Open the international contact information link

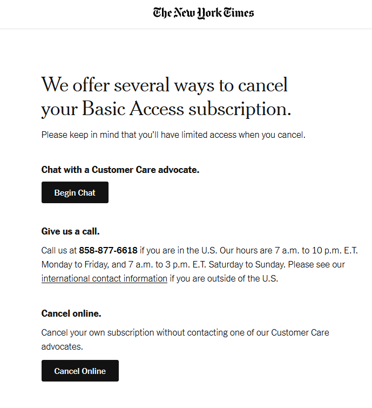(104, 278)
